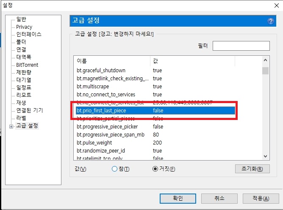Close the 설정 dialog window
The width and height of the screenshot is (283, 210).
(277, 5)
